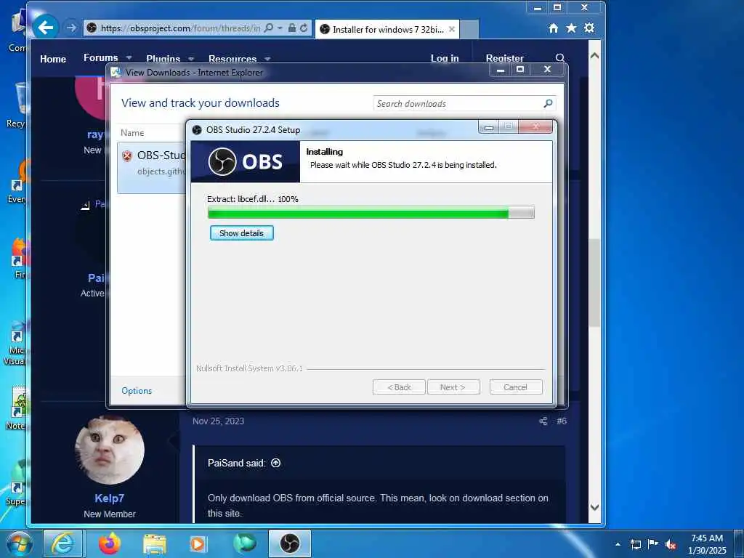Screen dimensions: 744x558
Task: Click the OBS Studio setup taskbar icon
Action: click(x=289, y=543)
